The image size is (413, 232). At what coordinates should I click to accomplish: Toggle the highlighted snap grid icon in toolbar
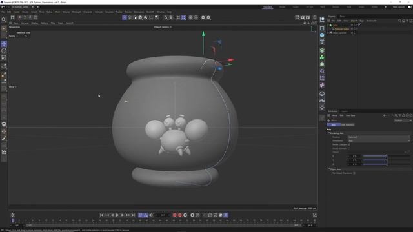pos(183,17)
